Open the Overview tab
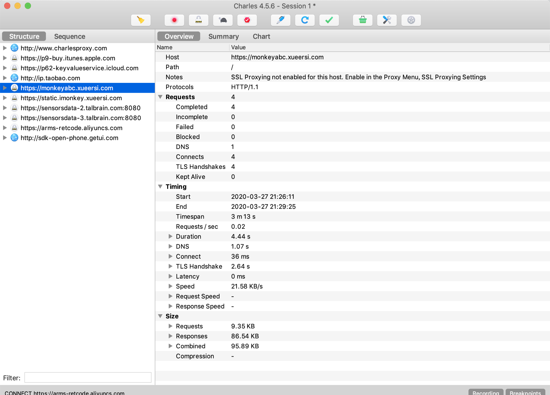The height and width of the screenshot is (395, 550). (179, 36)
